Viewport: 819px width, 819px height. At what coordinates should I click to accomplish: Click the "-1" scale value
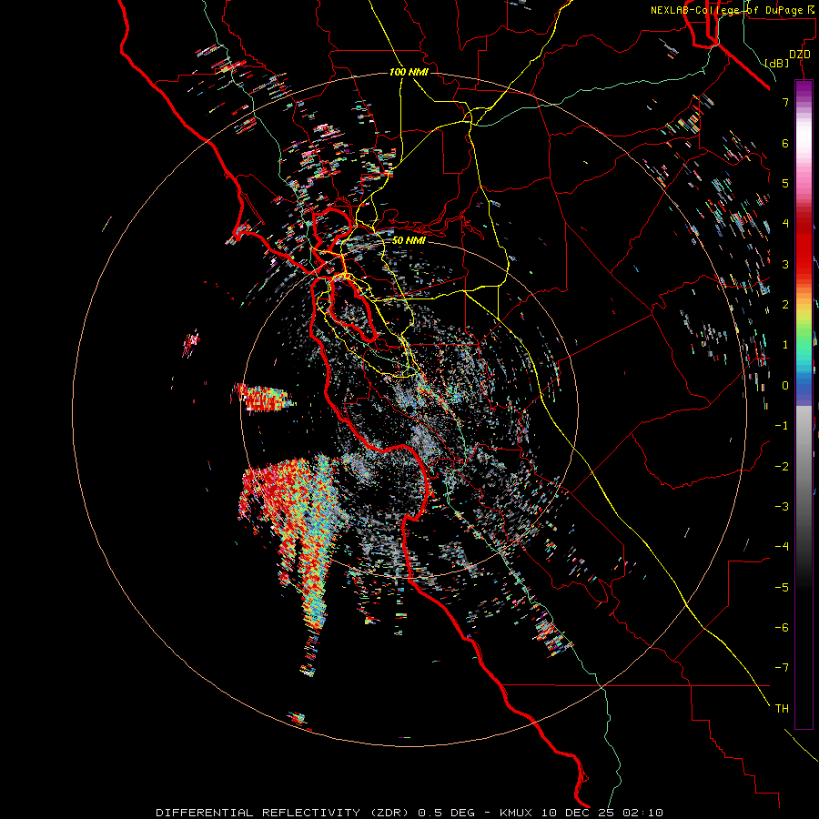click(782, 426)
